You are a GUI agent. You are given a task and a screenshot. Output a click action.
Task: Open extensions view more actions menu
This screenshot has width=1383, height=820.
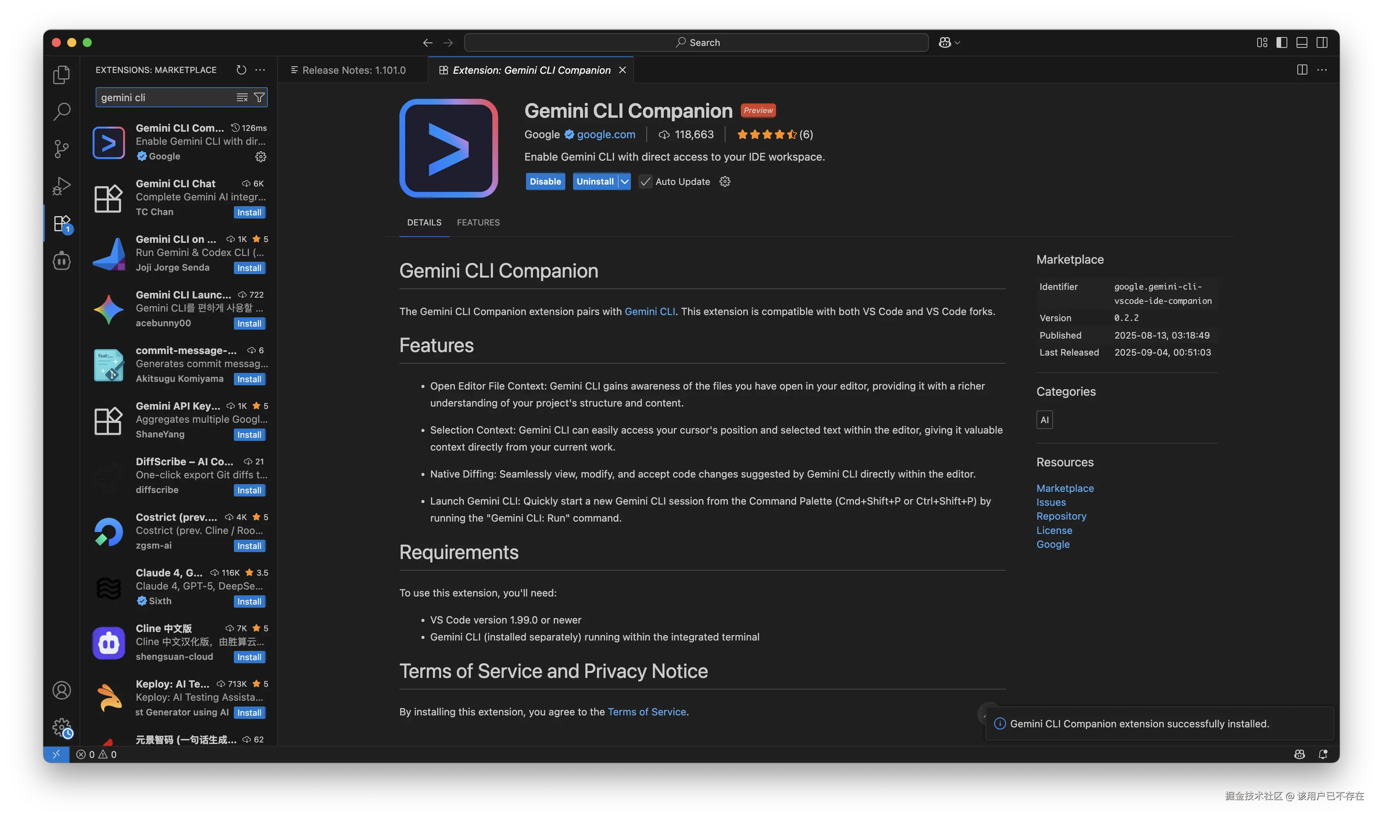pyautogui.click(x=260, y=69)
